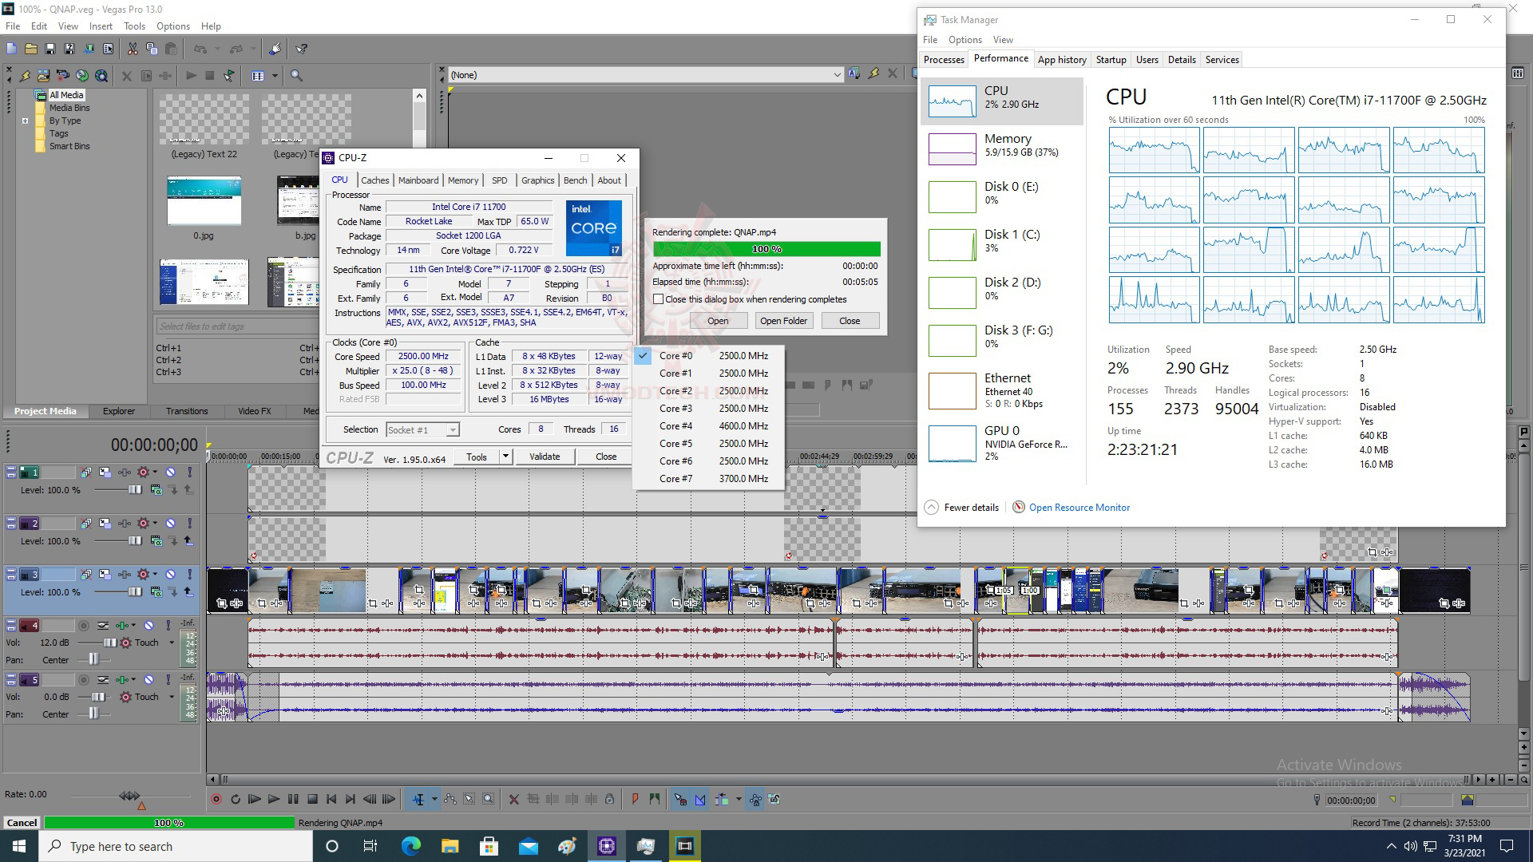Click the Capture Video camera icon
The height and width of the screenshot is (862, 1533).
click(x=62, y=76)
